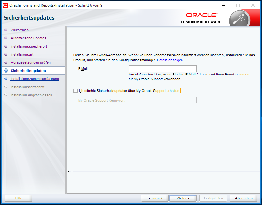Jump to Voraussetzungen prüfen step
262x205 pixels.
pyautogui.click(x=31, y=62)
